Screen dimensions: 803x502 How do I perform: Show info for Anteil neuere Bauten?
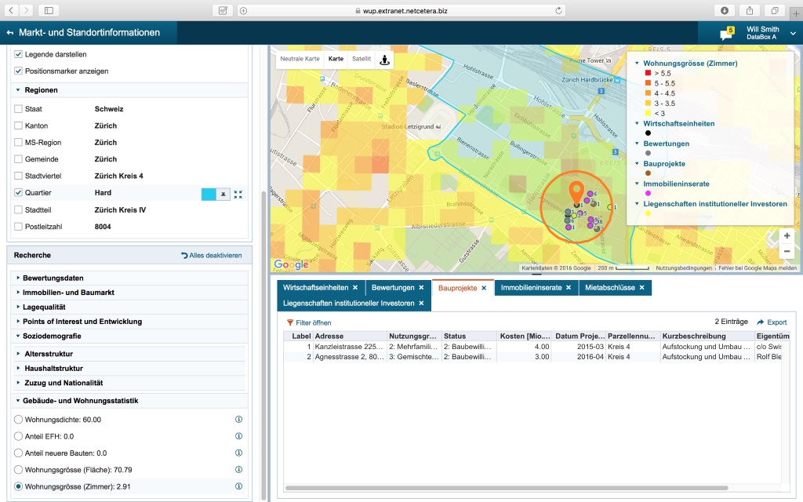tap(238, 453)
